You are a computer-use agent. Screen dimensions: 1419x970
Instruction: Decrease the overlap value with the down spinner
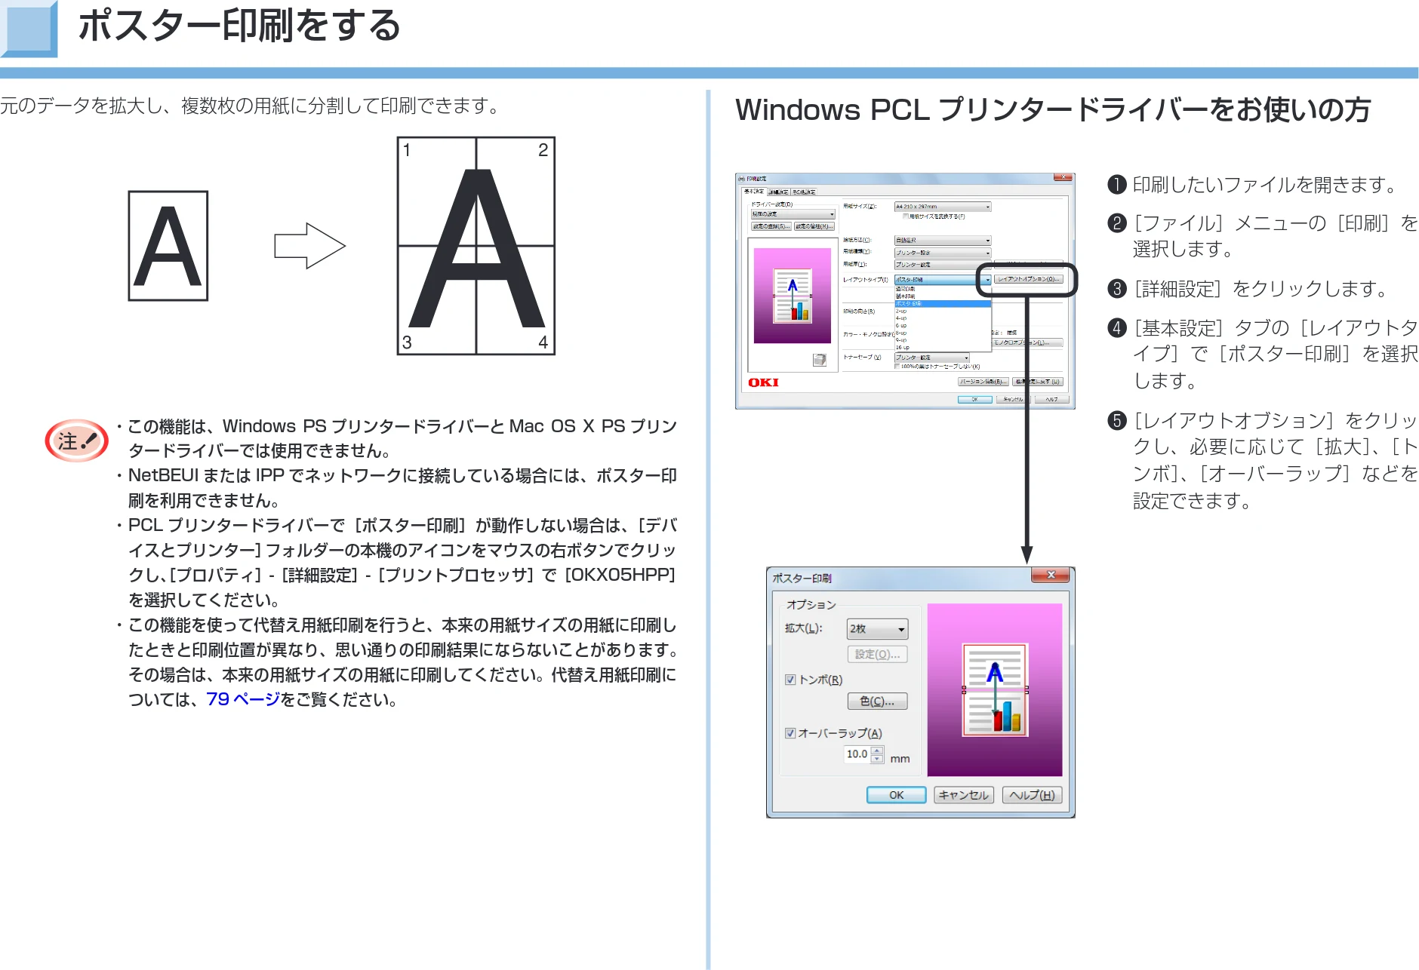coord(877,759)
